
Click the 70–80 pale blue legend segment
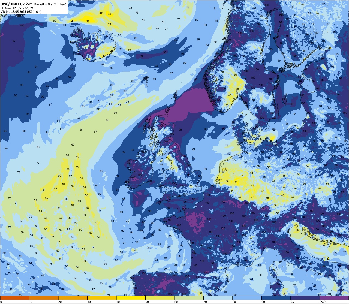pyautogui.click(x=218, y=298)
